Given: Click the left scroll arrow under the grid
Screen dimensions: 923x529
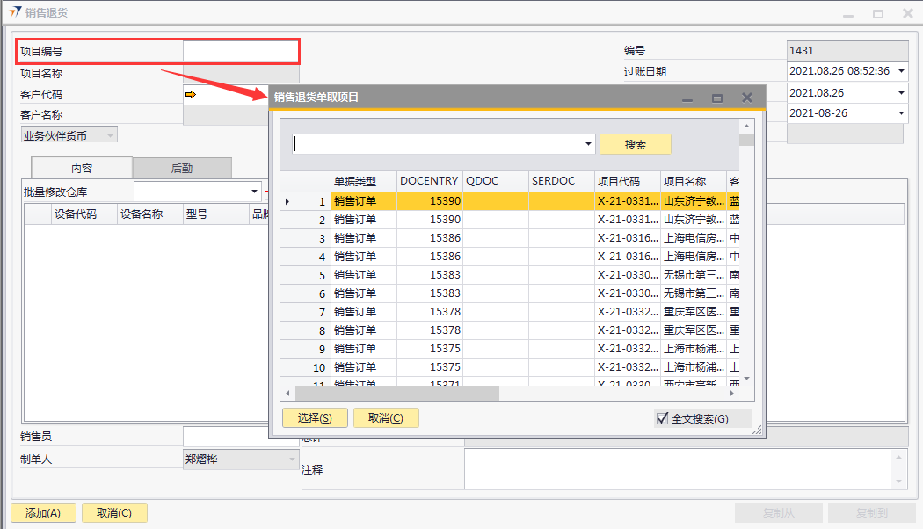Looking at the screenshot, I should tap(287, 393).
